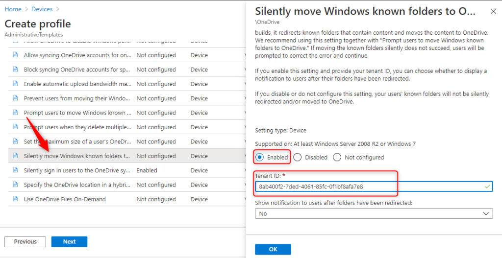Open 'Prompt users to move Windows known' setting
The image size is (502, 258).
coord(77,113)
